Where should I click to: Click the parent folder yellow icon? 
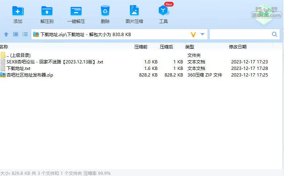click(x=3, y=55)
